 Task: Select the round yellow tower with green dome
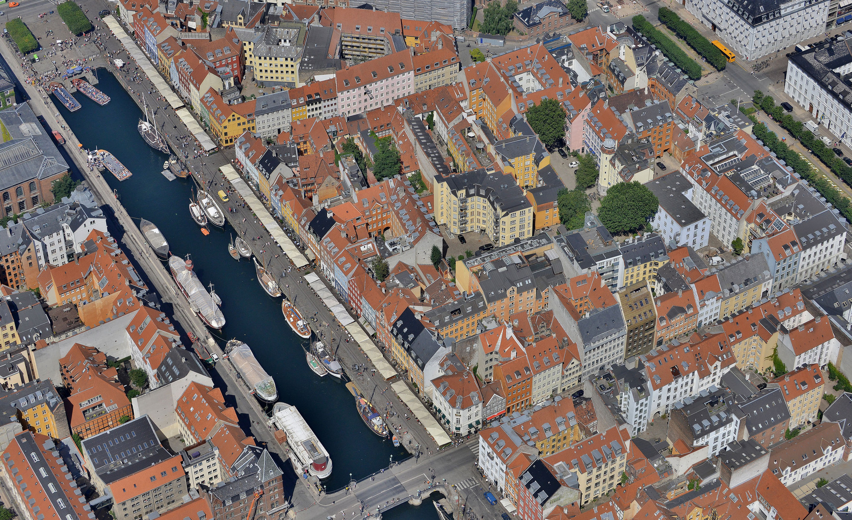click(605, 165)
